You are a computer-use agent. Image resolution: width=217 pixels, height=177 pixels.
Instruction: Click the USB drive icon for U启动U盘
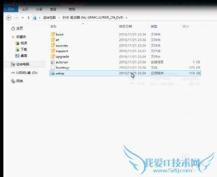point(13,73)
